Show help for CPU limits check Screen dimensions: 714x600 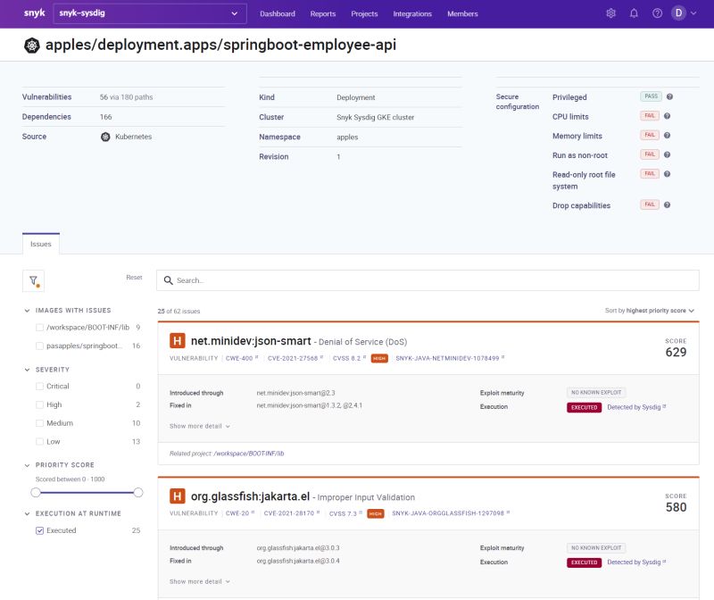click(667, 116)
